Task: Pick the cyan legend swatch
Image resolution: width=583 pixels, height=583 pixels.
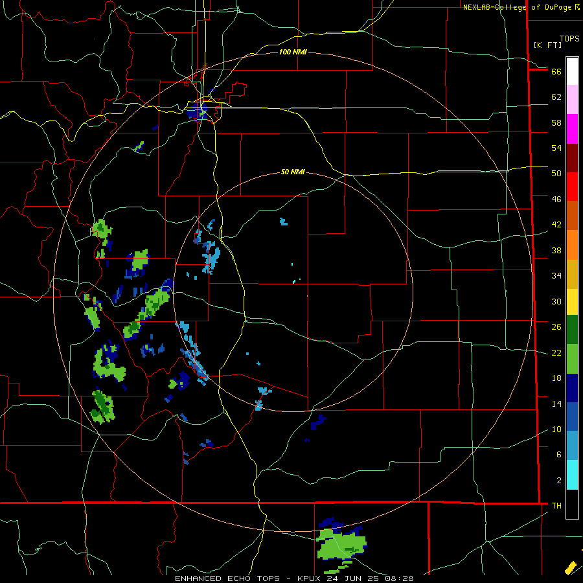Action: (572, 475)
